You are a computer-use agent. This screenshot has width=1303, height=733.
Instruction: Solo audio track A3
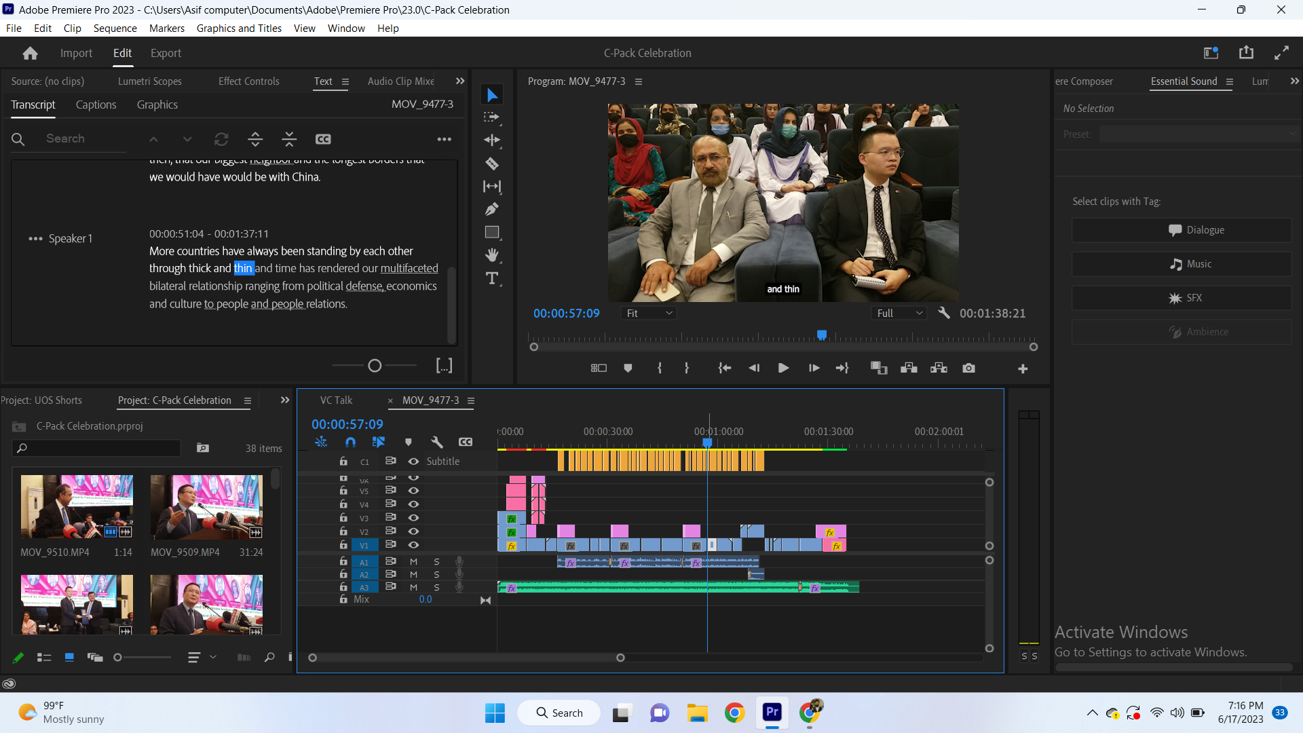pos(436,587)
